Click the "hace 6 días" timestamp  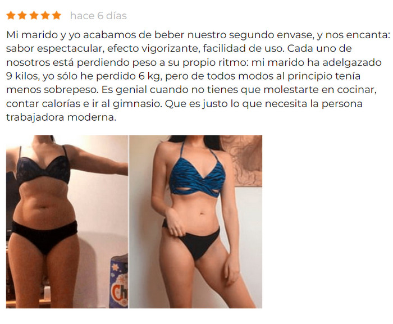tap(98, 16)
